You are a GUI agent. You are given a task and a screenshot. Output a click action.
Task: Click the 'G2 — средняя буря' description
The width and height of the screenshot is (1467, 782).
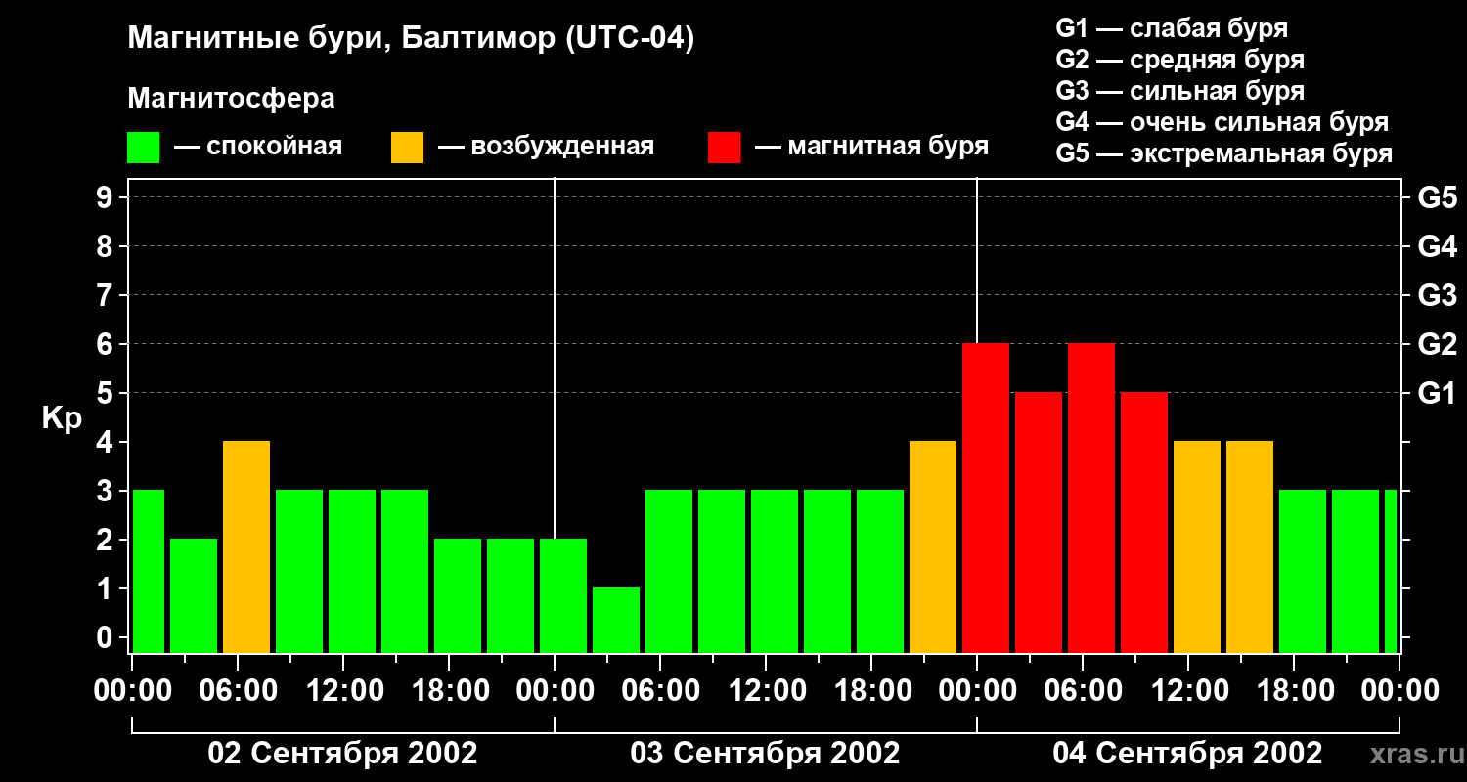click(x=1179, y=60)
